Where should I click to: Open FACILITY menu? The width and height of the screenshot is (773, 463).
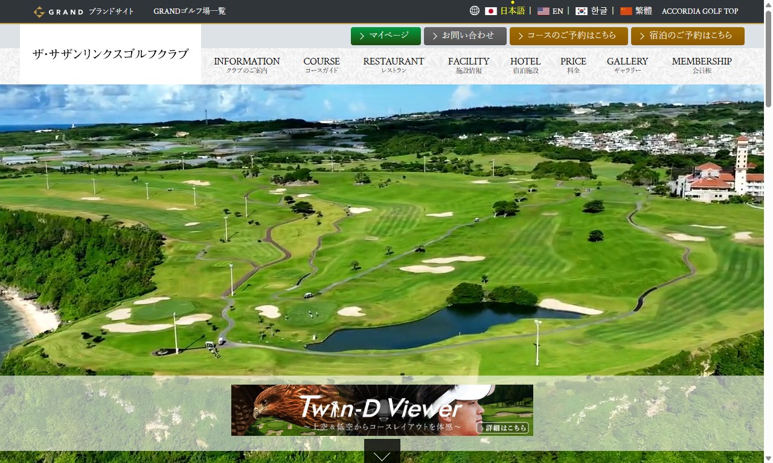[469, 65]
